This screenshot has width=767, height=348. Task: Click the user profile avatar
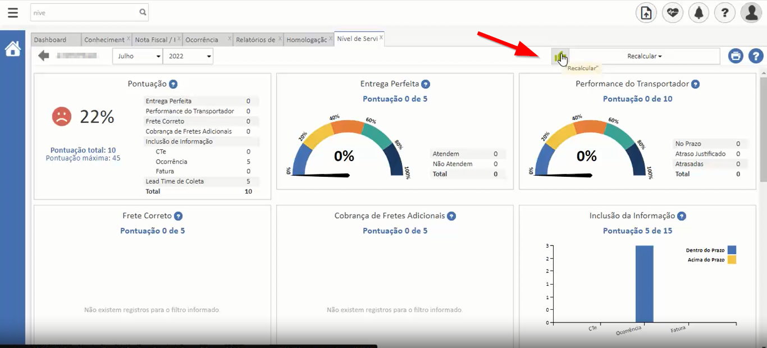coord(751,12)
